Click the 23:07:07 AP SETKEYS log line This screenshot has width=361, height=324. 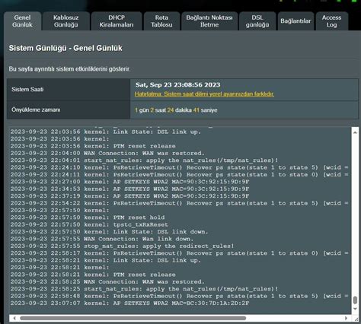[129, 303]
